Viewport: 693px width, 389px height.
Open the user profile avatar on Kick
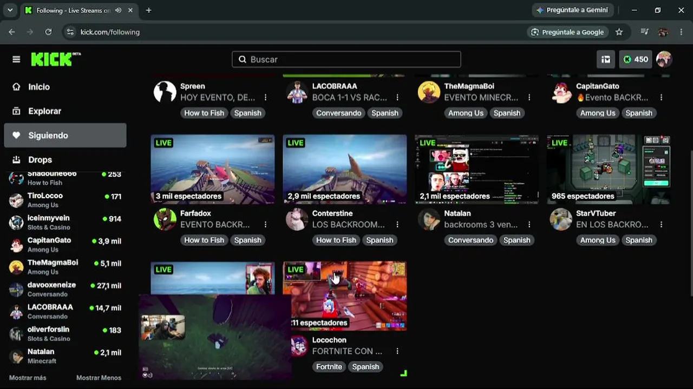(664, 59)
